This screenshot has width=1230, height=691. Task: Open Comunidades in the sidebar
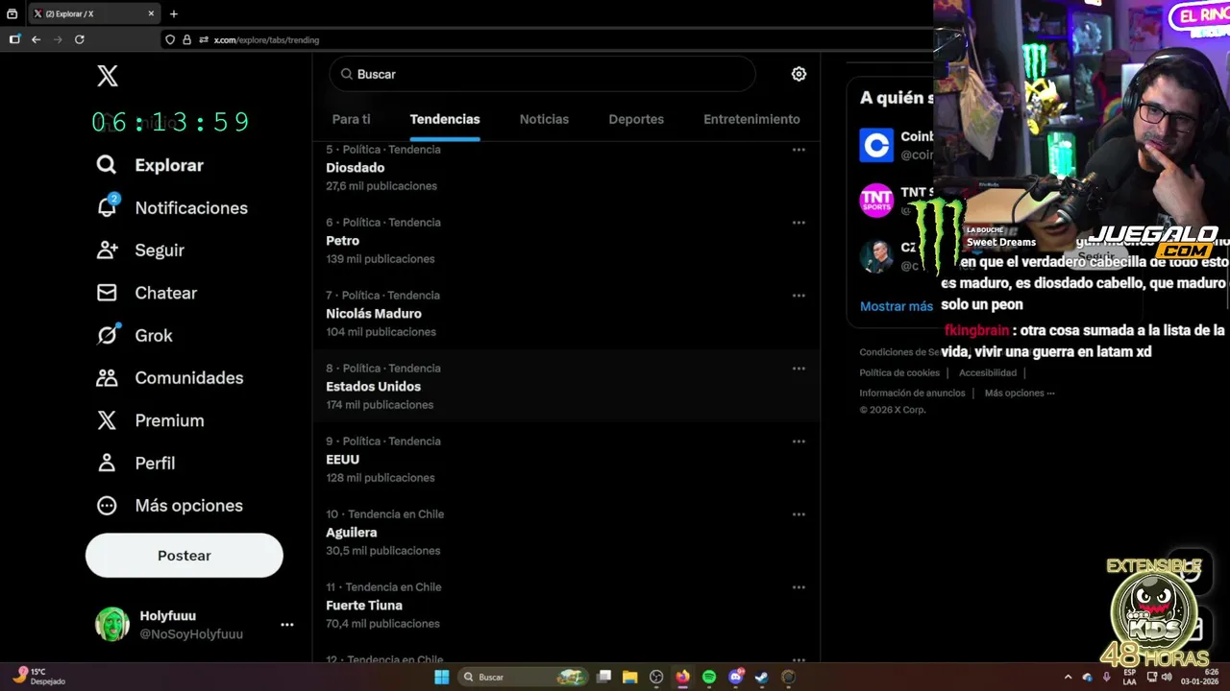(x=169, y=377)
